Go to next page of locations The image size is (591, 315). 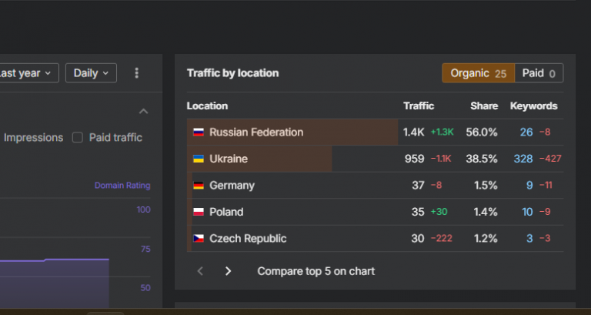click(x=228, y=271)
